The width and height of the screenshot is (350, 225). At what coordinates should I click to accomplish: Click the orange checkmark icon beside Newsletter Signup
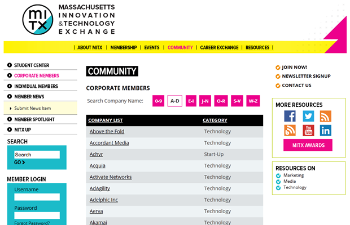[278, 76]
